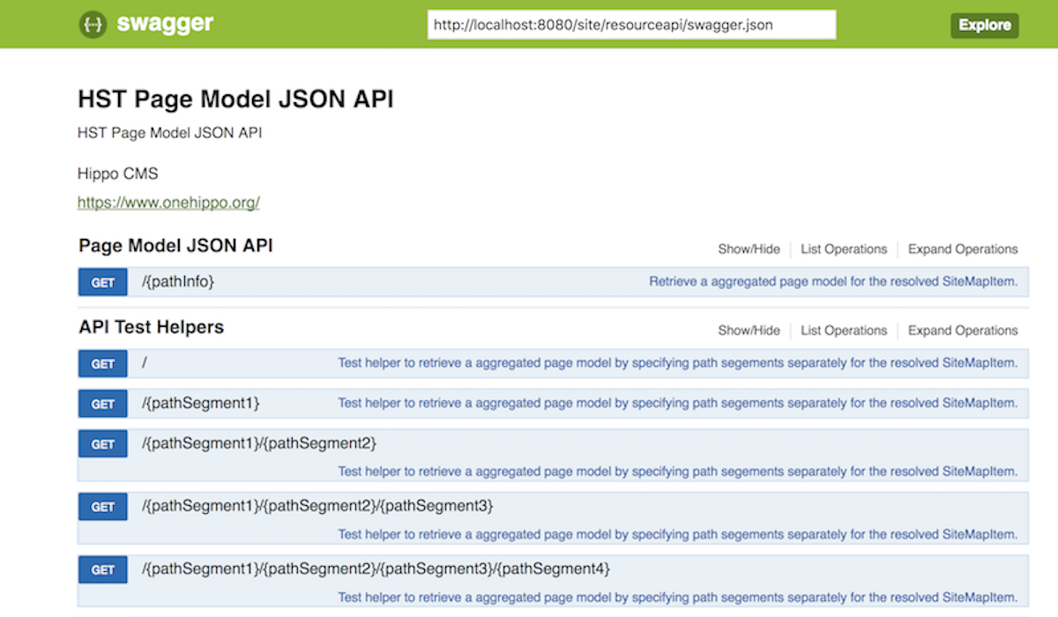Expand the /{pathSegment1}/{pathSegment2} operation path
Viewport: 1058px width, 617px height.
[x=259, y=443]
